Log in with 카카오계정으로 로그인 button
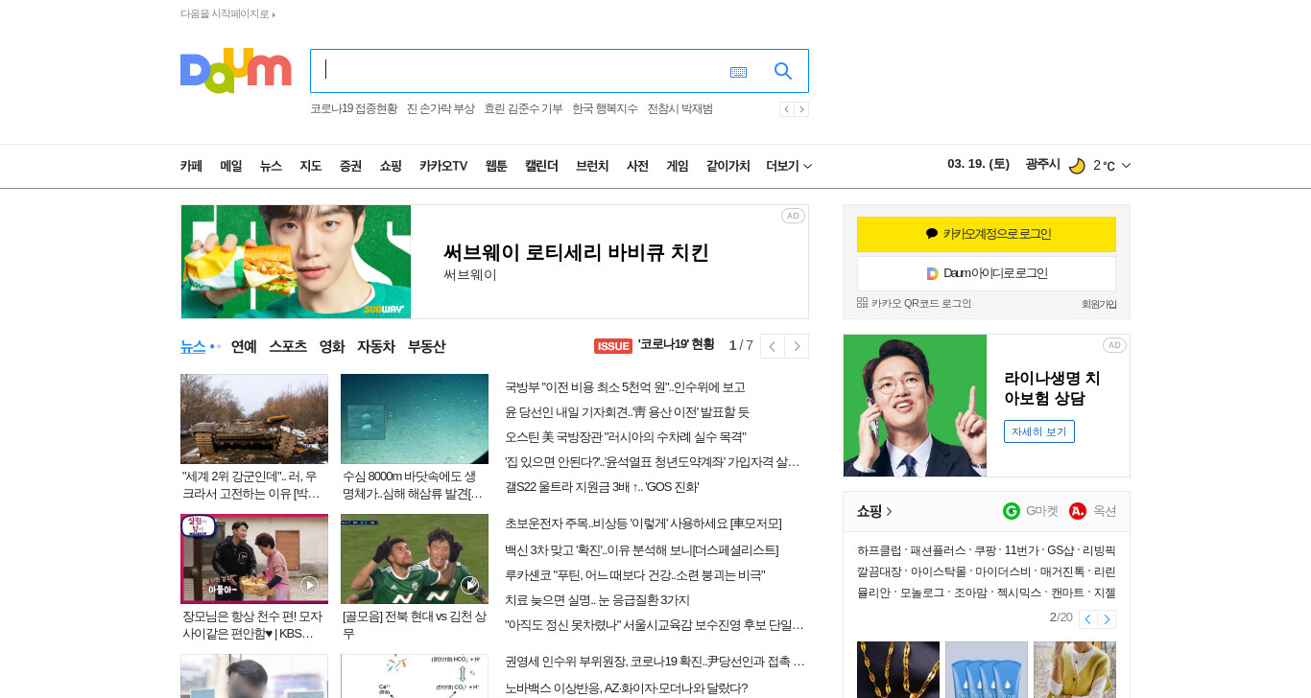Screen dimensions: 1311x698 (x=987, y=234)
